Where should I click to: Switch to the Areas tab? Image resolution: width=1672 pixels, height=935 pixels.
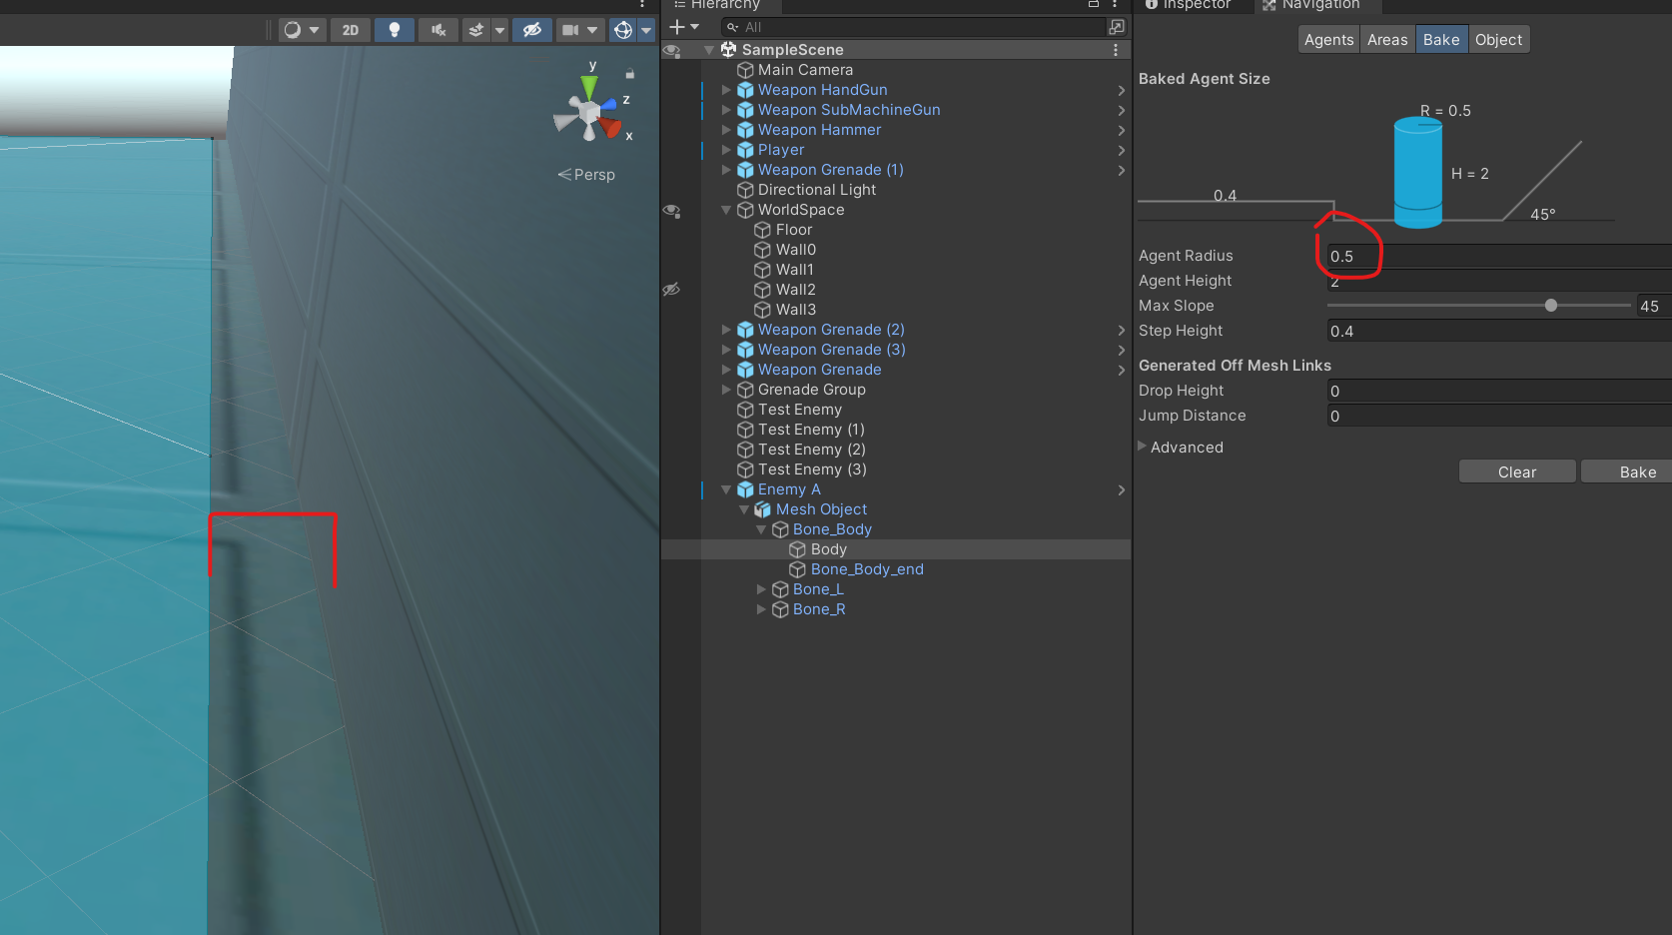click(1386, 40)
